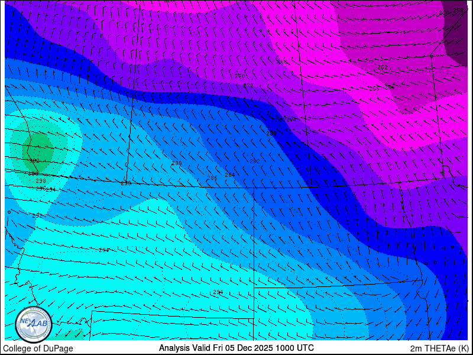This screenshot has height=355, width=473.
Task: Select the 266 contour label
Action: pyautogui.click(x=374, y=88)
